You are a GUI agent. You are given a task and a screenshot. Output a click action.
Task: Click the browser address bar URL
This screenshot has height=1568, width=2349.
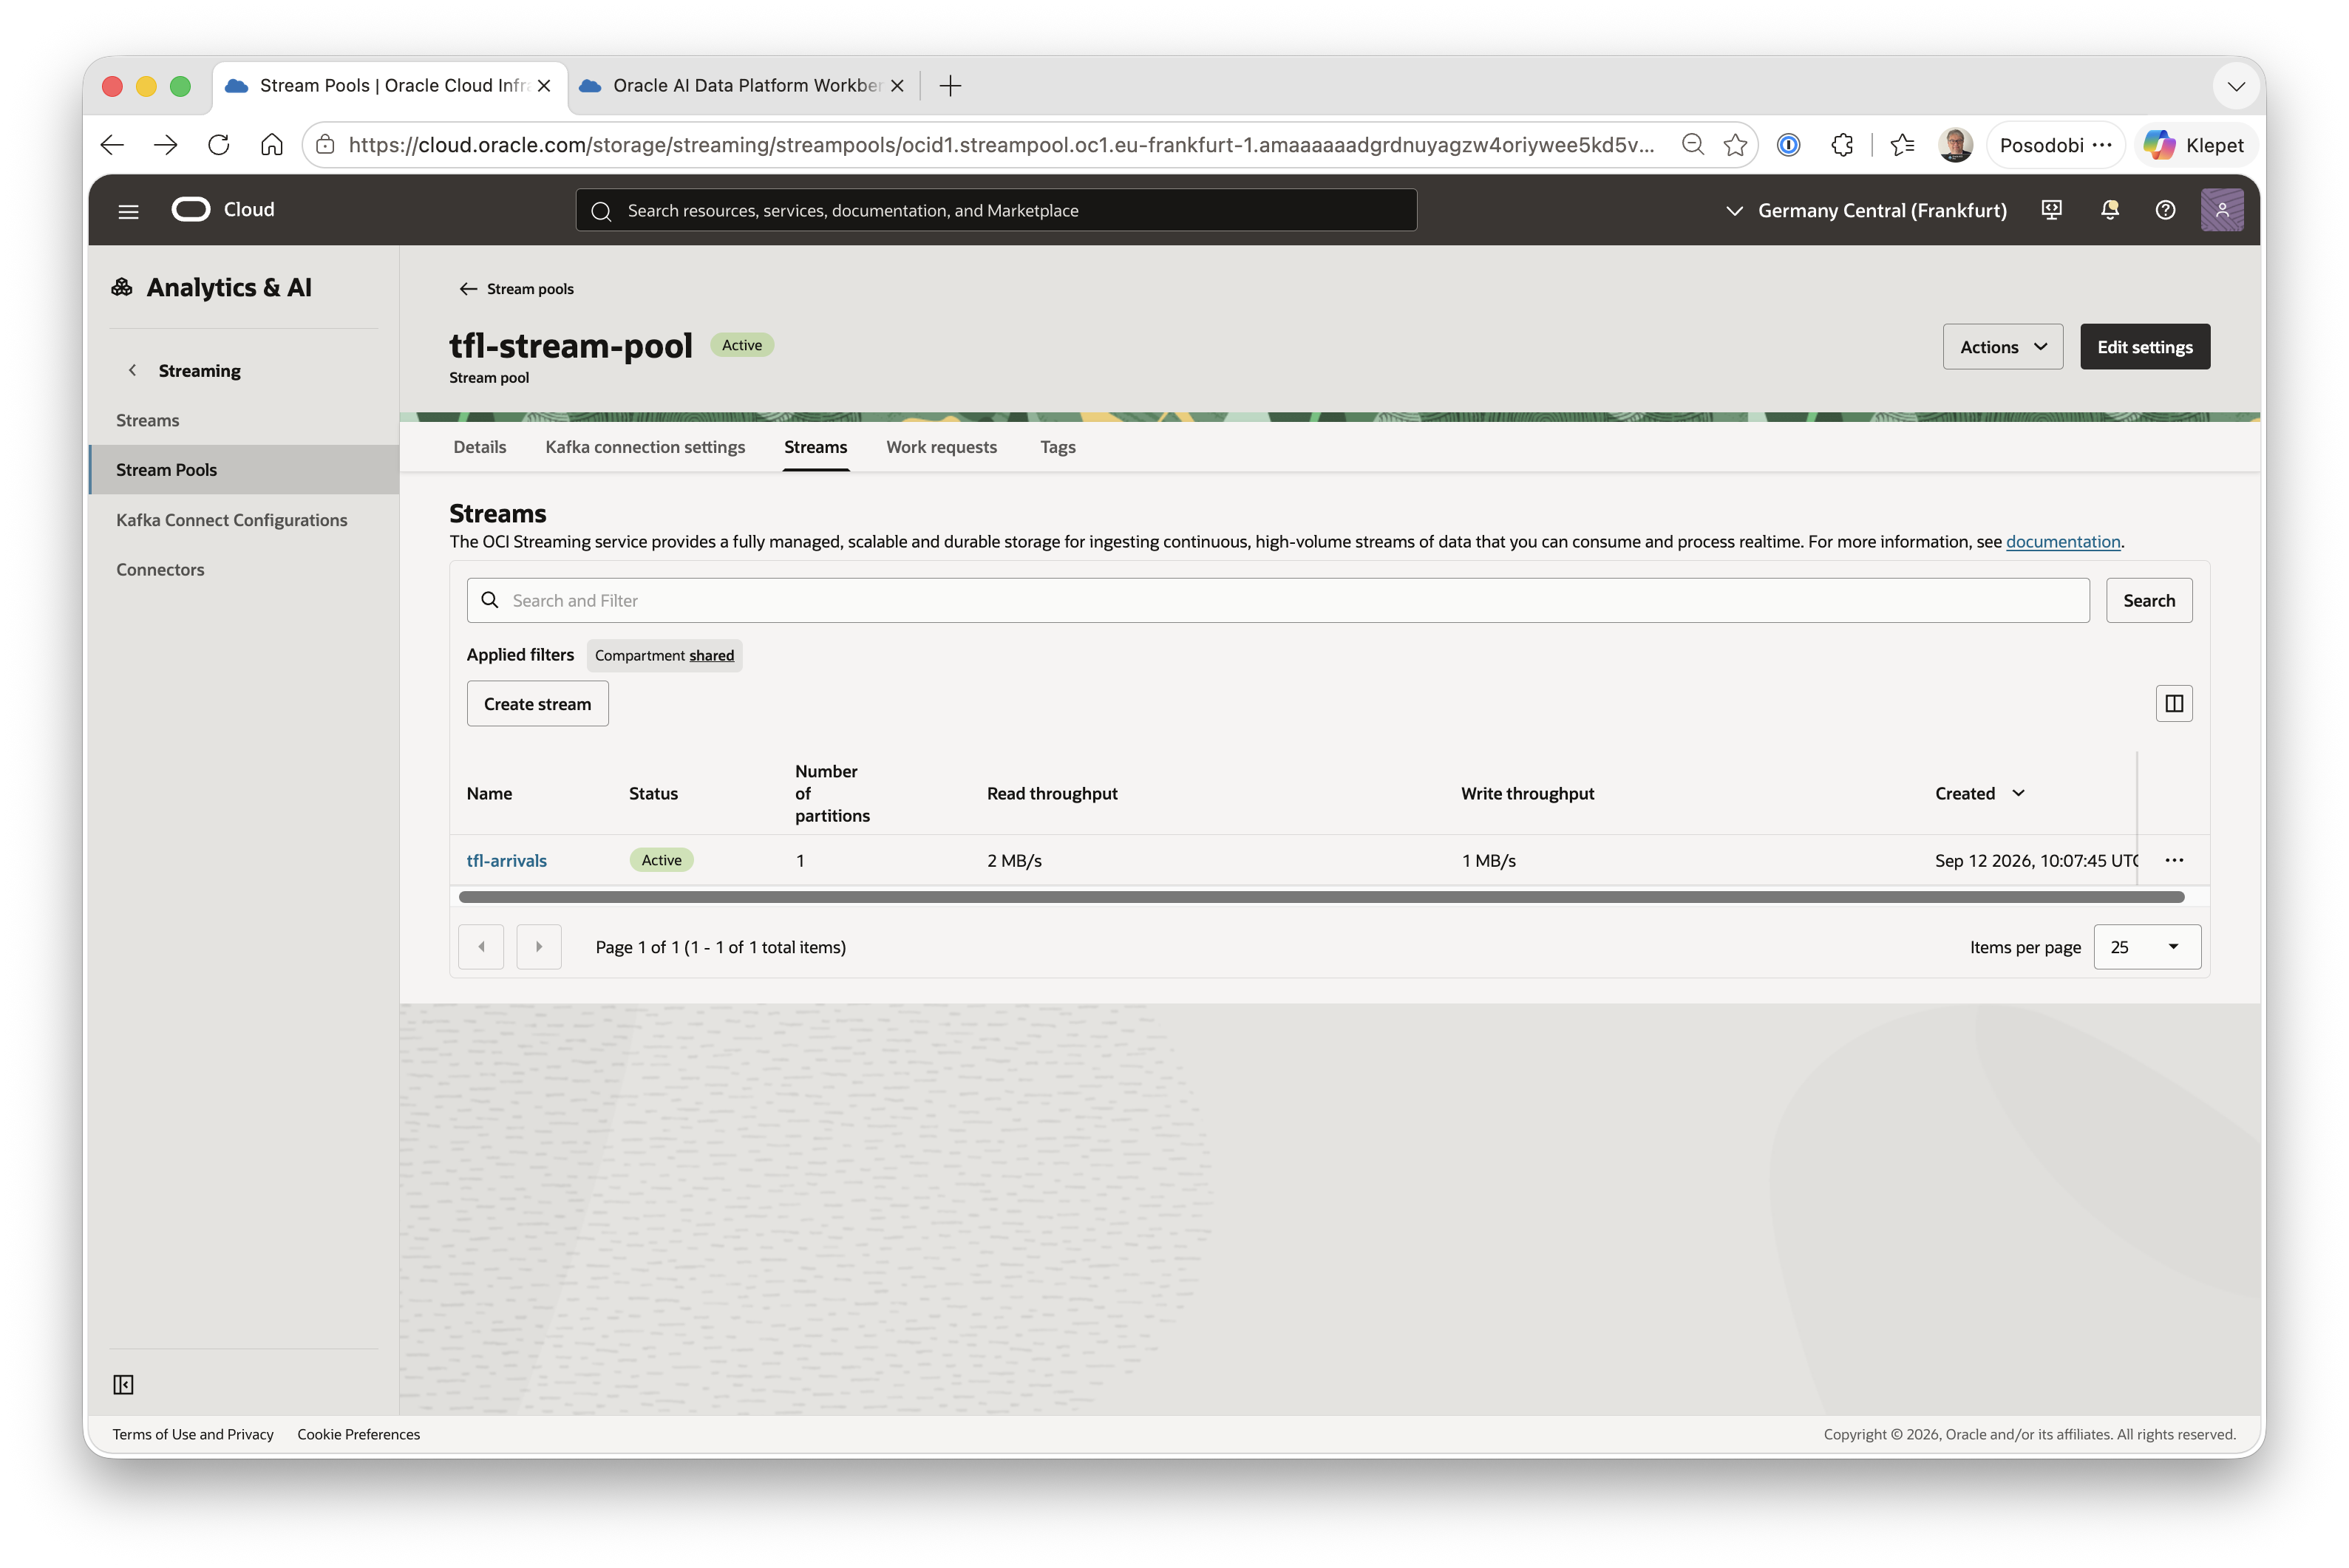[x=1000, y=145]
